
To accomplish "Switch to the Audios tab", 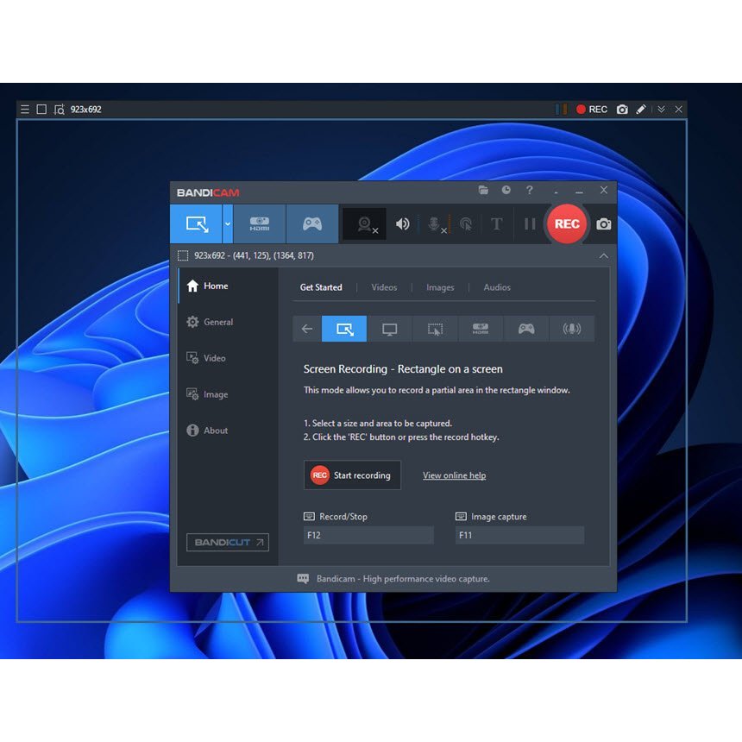I will pyautogui.click(x=497, y=287).
